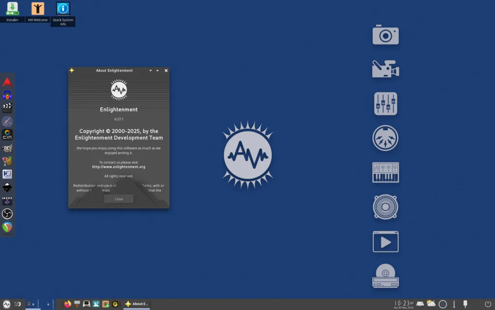
Task: Open the MX Welcome desktop icon
Action: (38, 12)
